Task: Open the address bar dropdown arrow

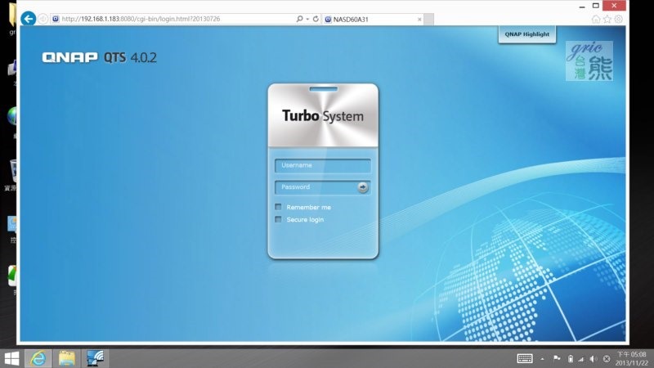Action: tap(307, 19)
